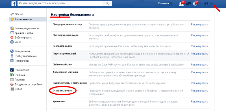Edit Подтверждения входа setting
226x111 pixels.
(x=199, y=35)
